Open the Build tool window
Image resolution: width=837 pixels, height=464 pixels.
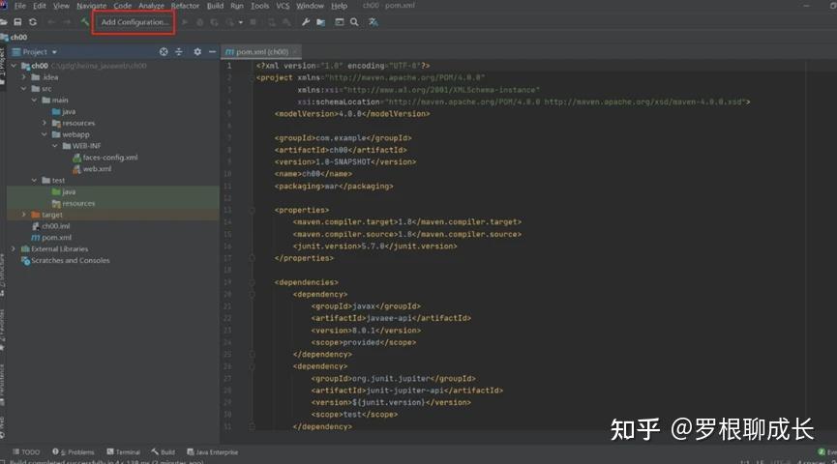click(163, 451)
